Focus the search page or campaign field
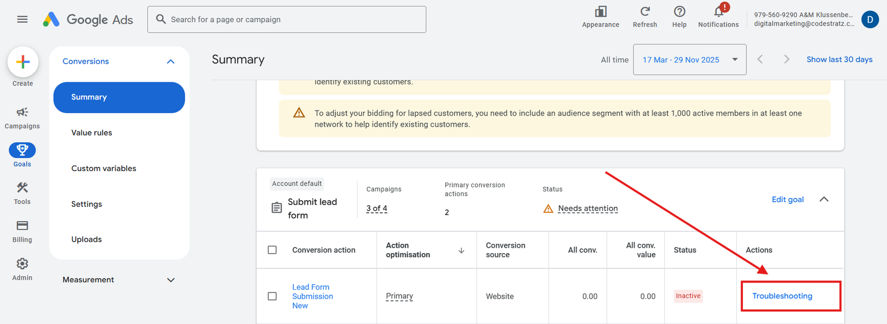Viewport: 887px width, 324px height. pos(287,19)
